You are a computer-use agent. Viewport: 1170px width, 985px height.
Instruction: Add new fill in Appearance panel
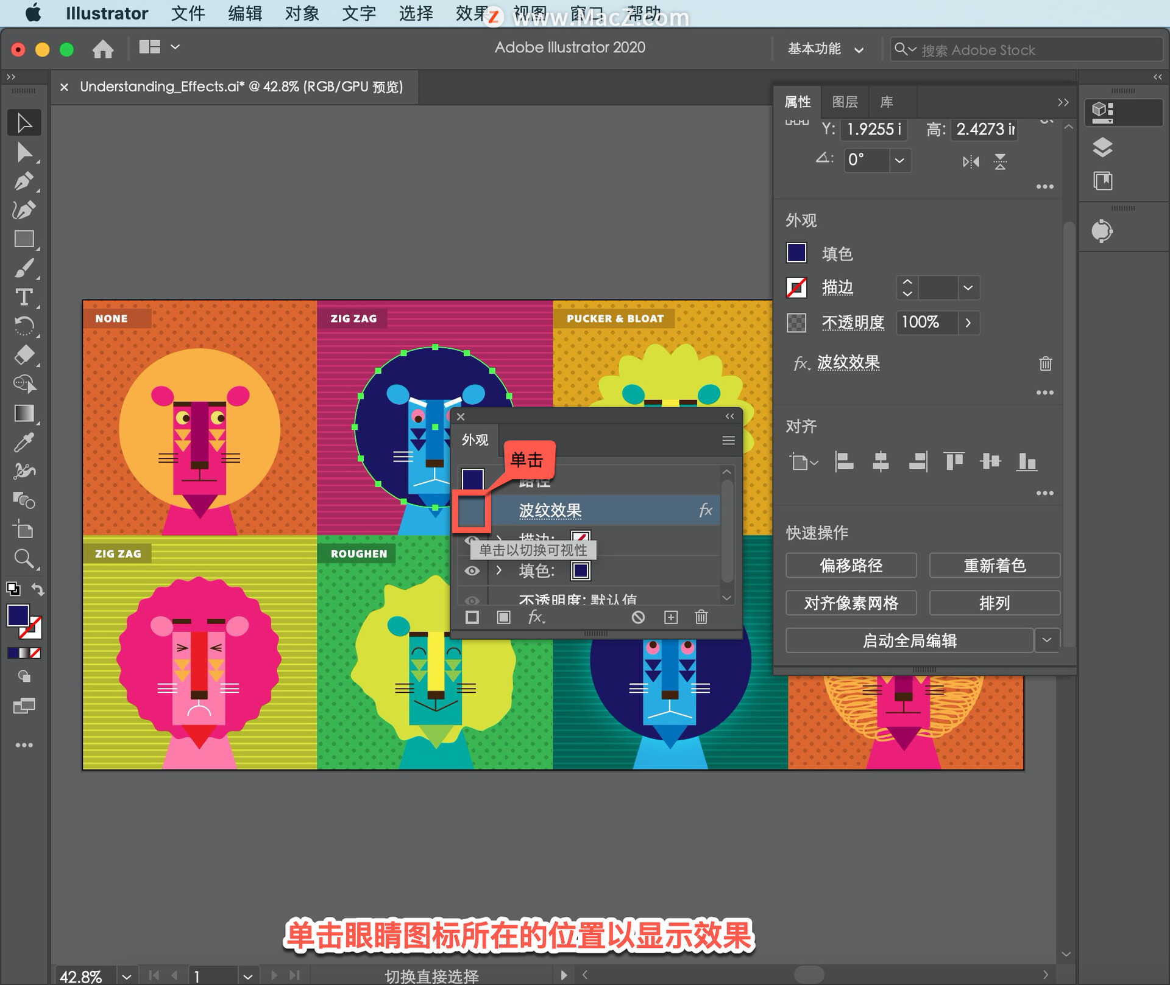click(503, 617)
